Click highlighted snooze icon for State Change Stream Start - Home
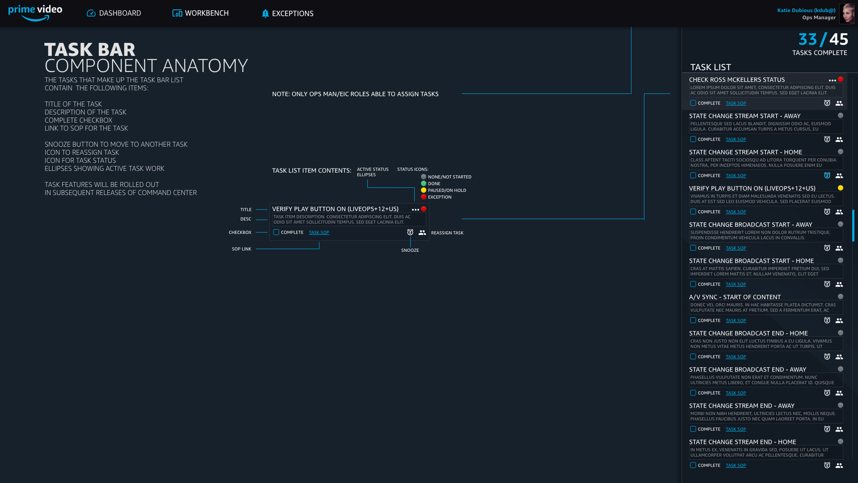Image resolution: width=858 pixels, height=483 pixels. click(x=827, y=176)
